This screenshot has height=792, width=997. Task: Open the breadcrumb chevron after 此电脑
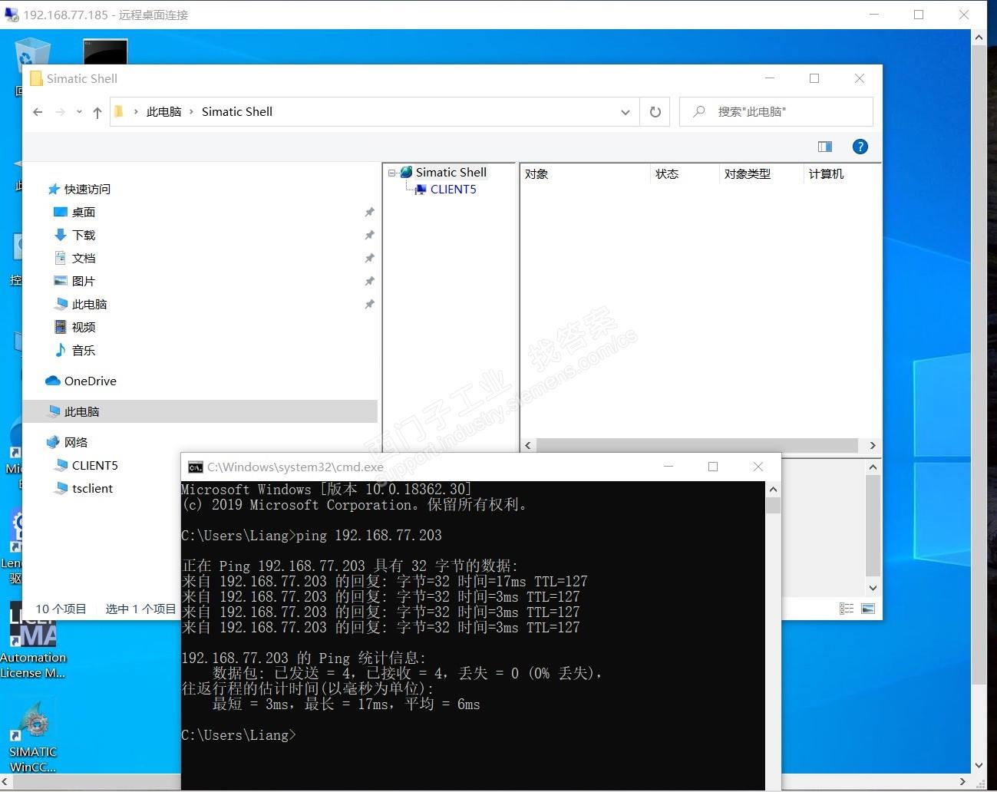click(191, 112)
